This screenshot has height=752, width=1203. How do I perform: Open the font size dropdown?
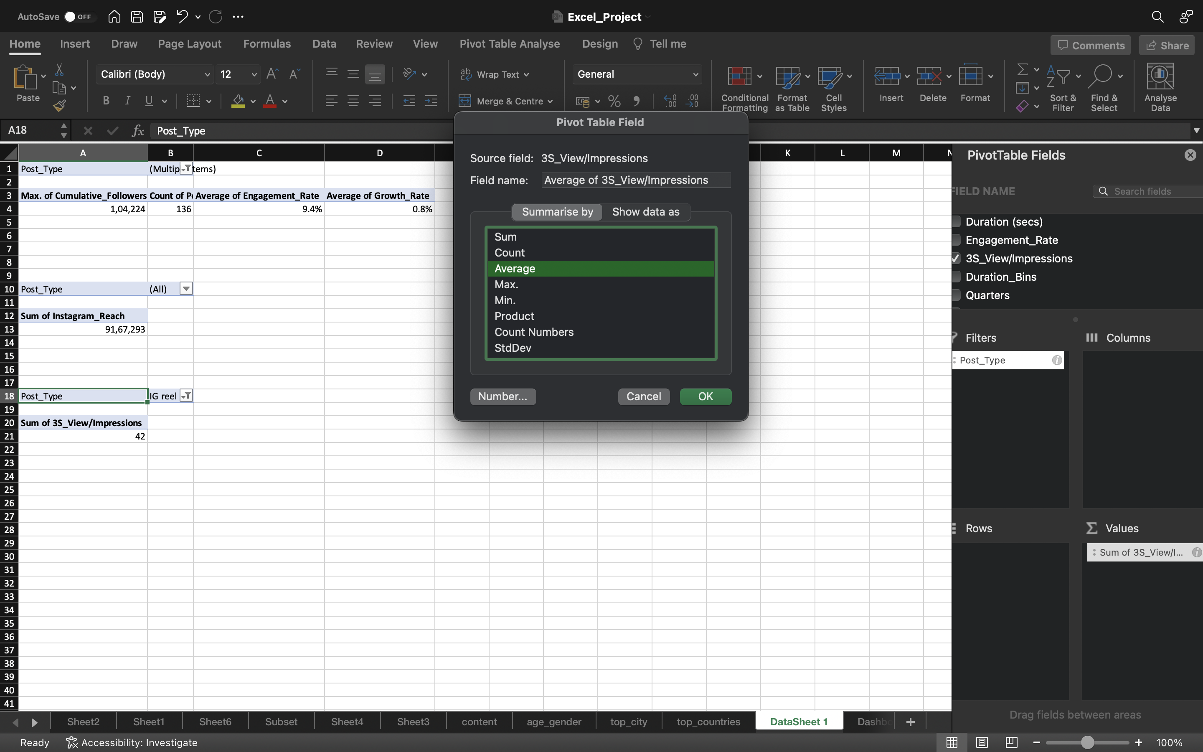click(x=254, y=75)
